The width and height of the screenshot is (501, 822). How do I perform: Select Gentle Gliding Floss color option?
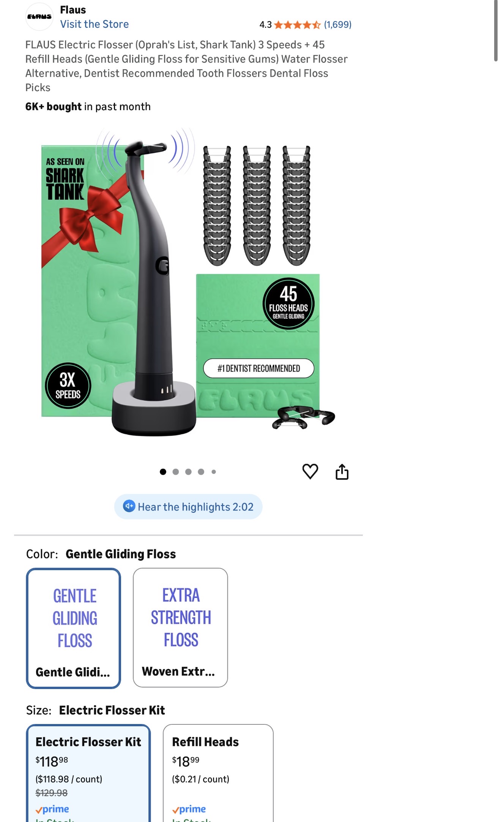coord(74,628)
